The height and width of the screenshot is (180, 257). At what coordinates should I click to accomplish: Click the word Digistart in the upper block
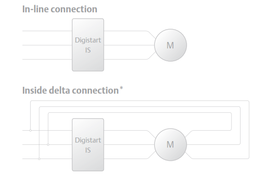pyautogui.click(x=88, y=40)
